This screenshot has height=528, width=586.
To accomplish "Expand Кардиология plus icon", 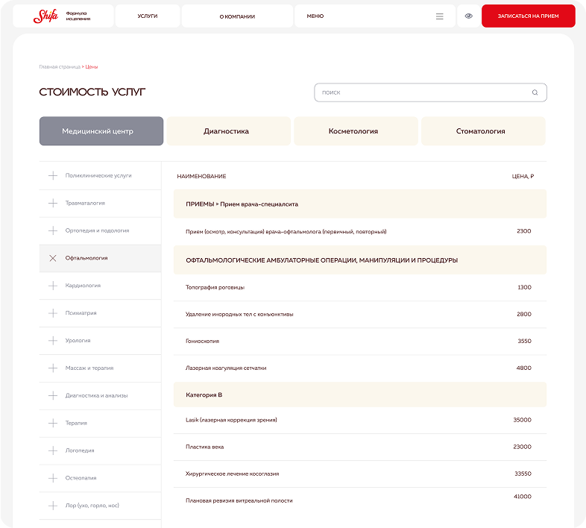I will 53,286.
